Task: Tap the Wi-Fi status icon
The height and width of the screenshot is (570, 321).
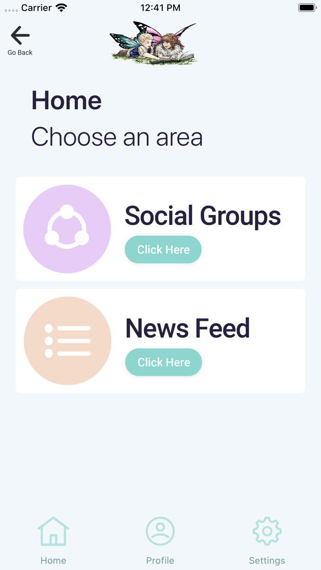Action: click(x=61, y=8)
